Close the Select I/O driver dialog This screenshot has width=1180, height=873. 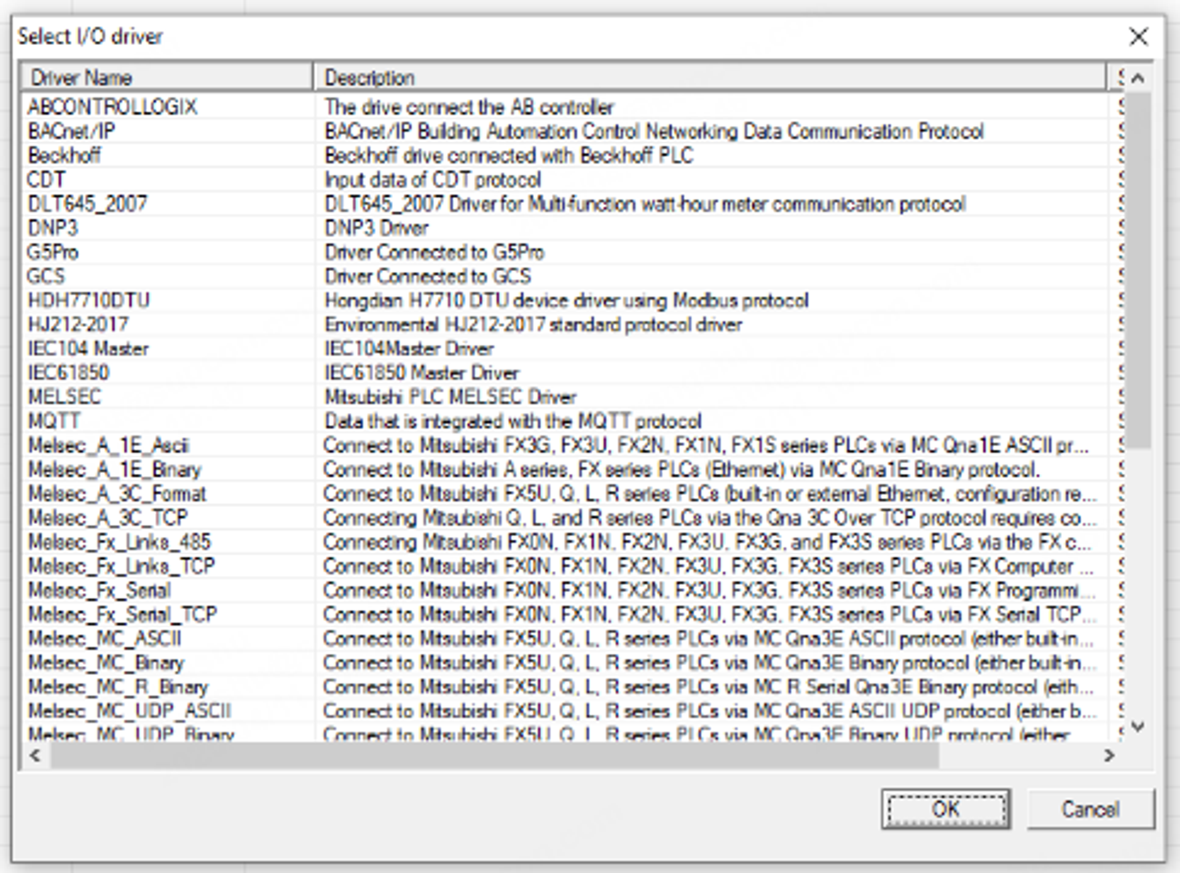[1138, 37]
